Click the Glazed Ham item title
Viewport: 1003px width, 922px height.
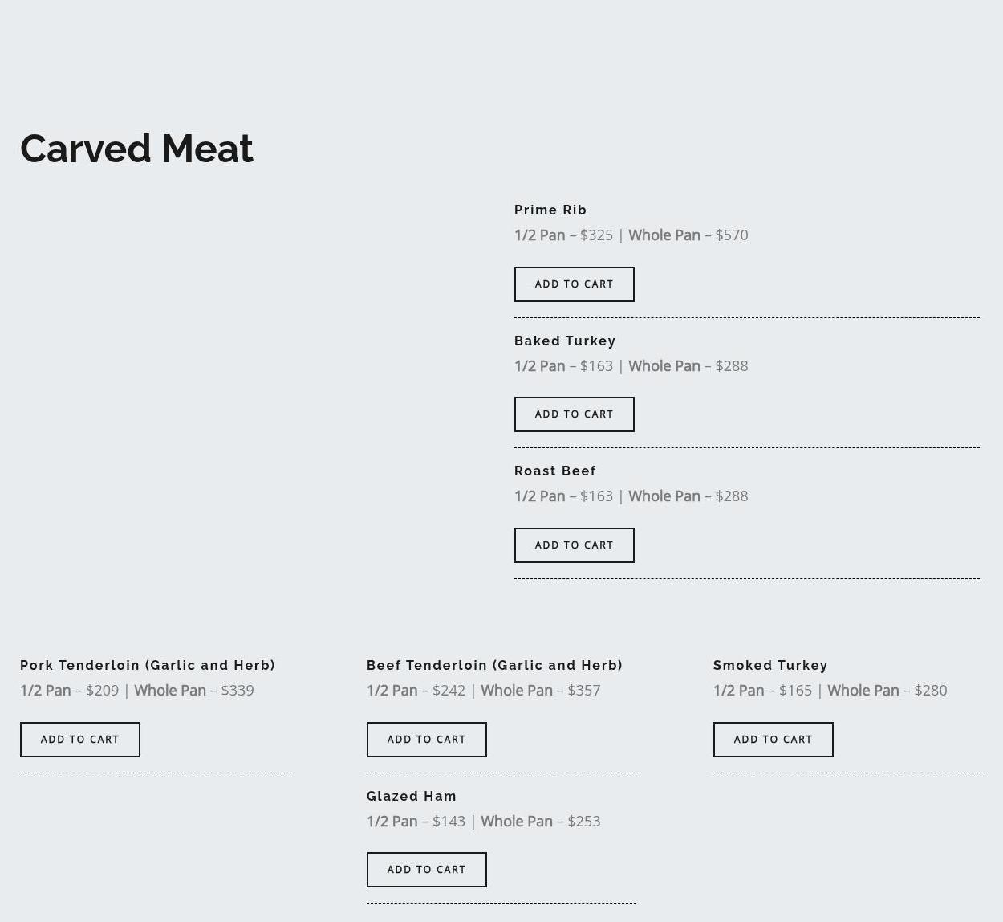click(411, 797)
